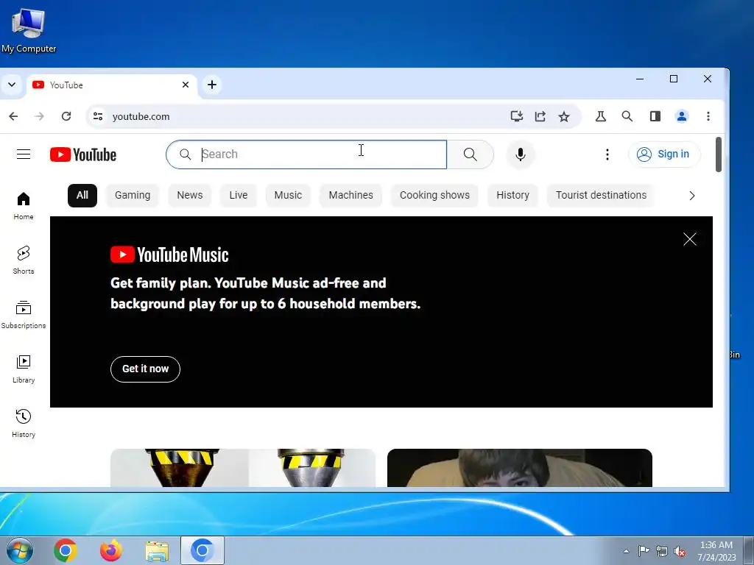Image resolution: width=754 pixels, height=565 pixels.
Task: Click Get it now button
Action: coord(145,369)
